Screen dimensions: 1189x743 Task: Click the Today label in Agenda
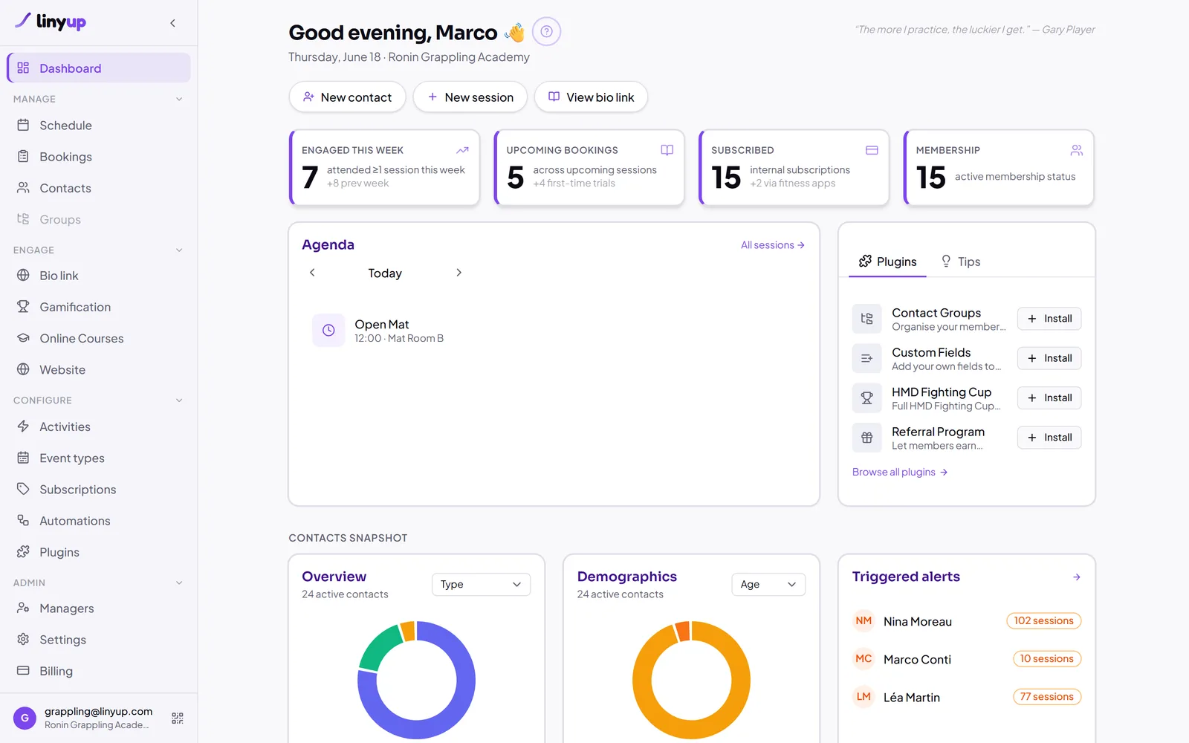click(x=385, y=273)
